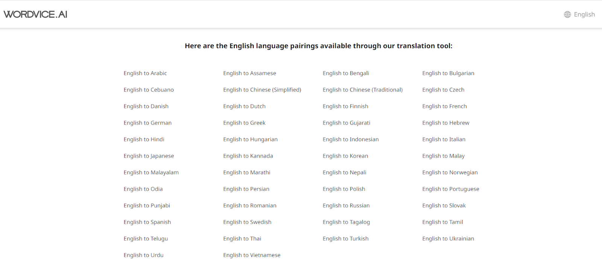Select the English to Hungarian link
The height and width of the screenshot is (276, 602).
pyautogui.click(x=250, y=140)
